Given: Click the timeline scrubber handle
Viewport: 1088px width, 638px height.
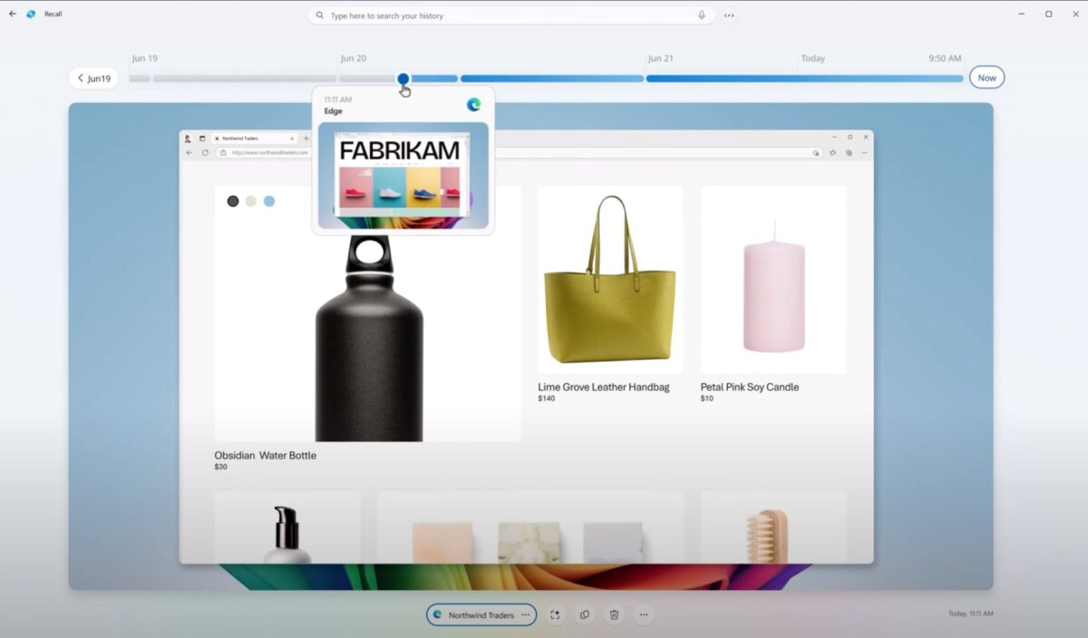Looking at the screenshot, I should (x=403, y=79).
